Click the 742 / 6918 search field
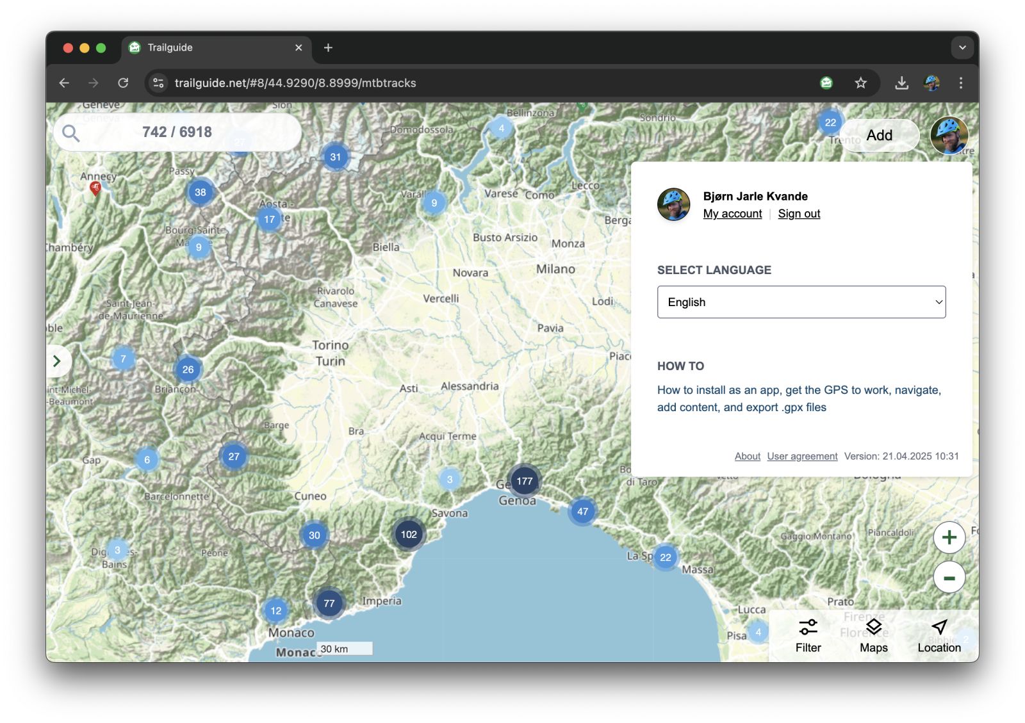This screenshot has height=723, width=1025. [177, 133]
